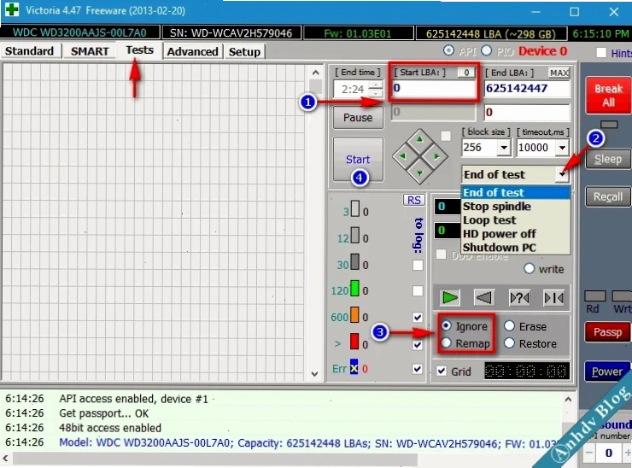This screenshot has width=632, height=468.
Task: Click the red block speed swatch
Action: (354, 342)
